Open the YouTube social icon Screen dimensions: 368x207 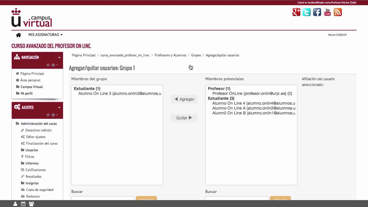pos(327,12)
